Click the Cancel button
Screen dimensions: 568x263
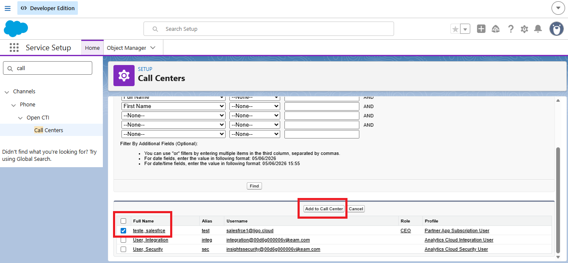[x=356, y=209]
